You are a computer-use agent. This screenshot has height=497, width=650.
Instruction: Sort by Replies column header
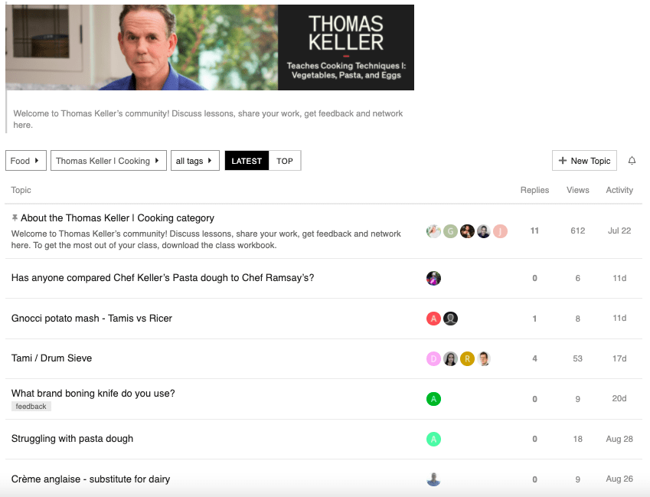[534, 190]
